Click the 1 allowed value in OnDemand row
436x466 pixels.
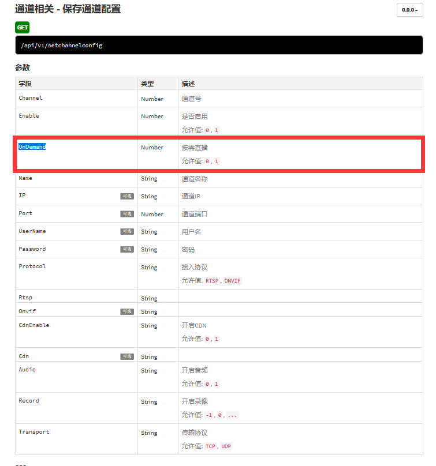(x=217, y=161)
